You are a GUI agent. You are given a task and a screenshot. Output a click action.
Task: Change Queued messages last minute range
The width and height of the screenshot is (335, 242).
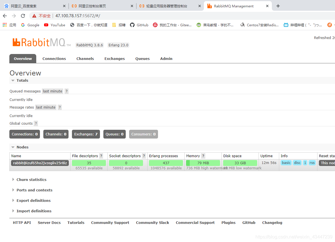pyautogui.click(x=53, y=91)
